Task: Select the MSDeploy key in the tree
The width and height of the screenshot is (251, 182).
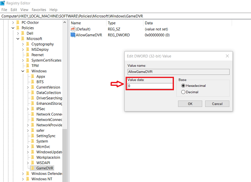Action: coord(40,49)
